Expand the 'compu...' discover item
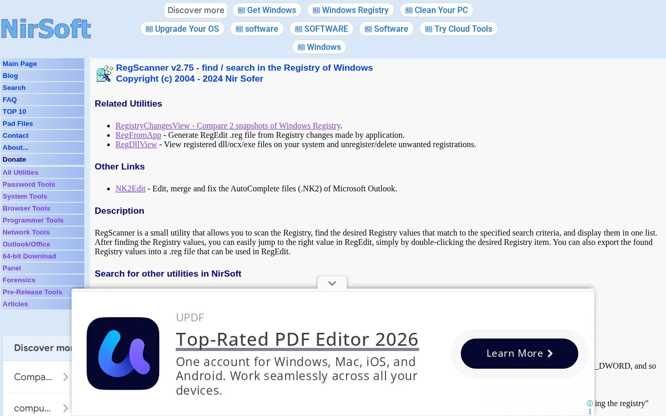The image size is (666, 416). 37,408
